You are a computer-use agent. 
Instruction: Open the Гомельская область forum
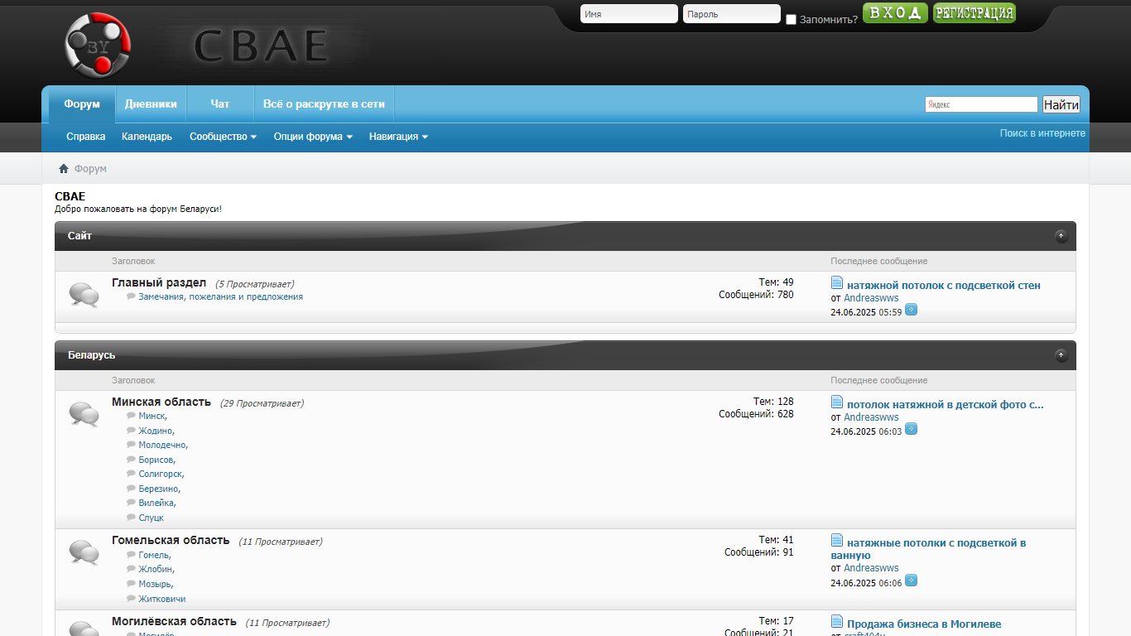coord(171,541)
